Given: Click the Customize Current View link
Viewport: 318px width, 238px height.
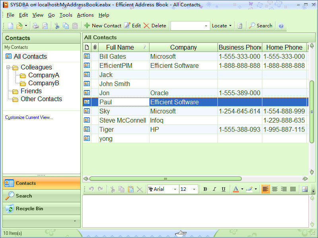Looking at the screenshot, I should tap(29, 117).
